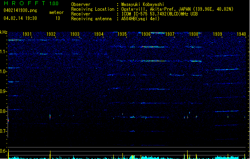
Task: Click version number 1.0.0
Action: coord(54,4)
